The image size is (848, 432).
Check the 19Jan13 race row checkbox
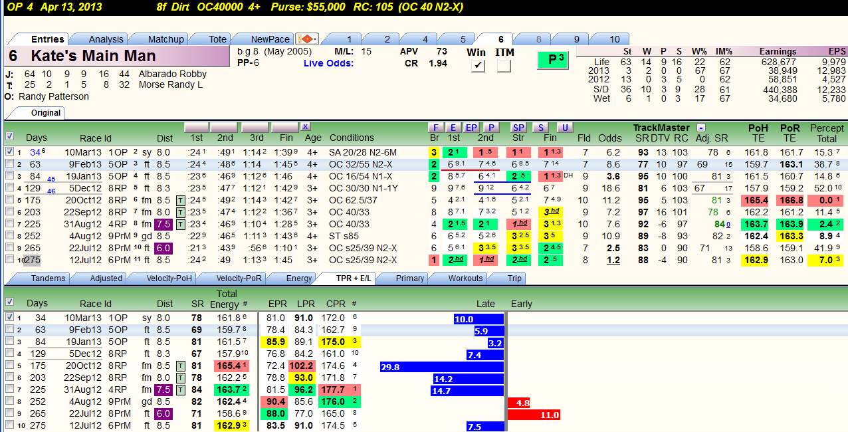(9, 175)
